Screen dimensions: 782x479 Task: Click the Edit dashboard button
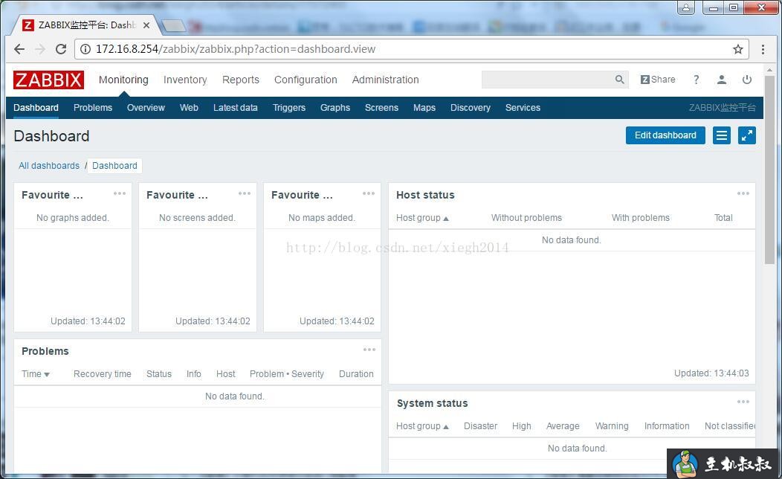coord(665,135)
